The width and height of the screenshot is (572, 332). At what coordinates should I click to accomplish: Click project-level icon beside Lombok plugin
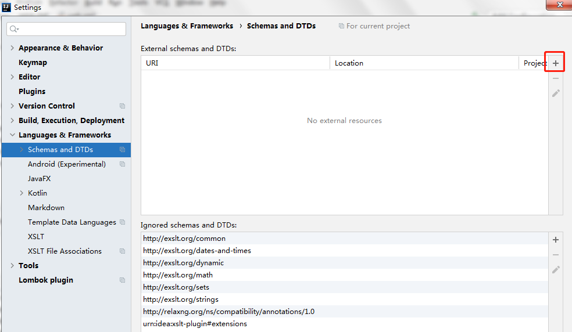click(122, 280)
